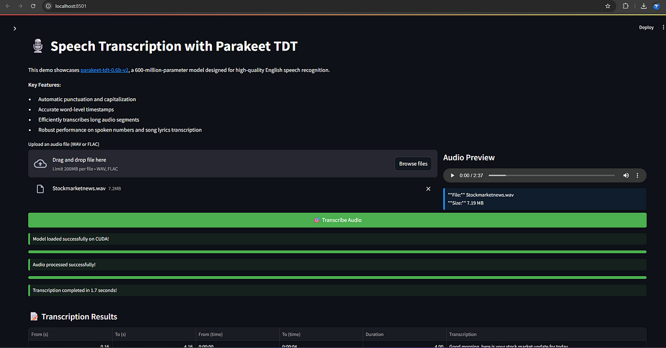
Task: Click 'Audio processed successfully!' message
Action: [337, 264]
